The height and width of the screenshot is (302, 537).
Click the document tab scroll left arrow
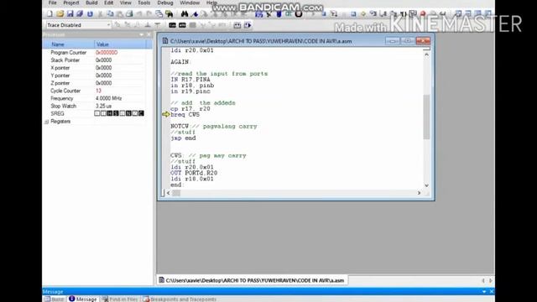pos(483,280)
